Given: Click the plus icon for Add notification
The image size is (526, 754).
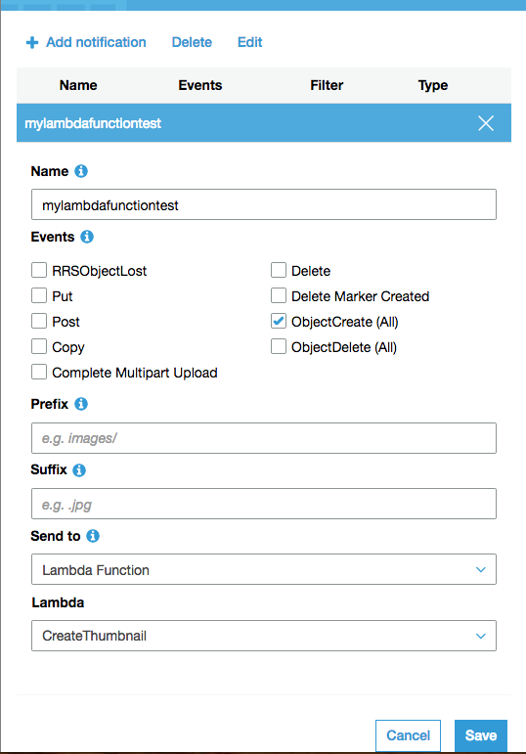Looking at the screenshot, I should pos(31,42).
